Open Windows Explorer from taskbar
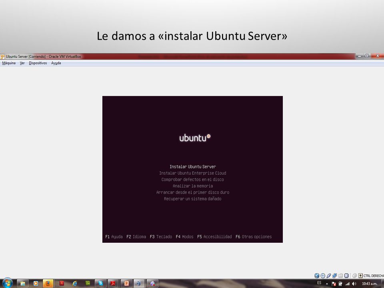The height and width of the screenshot is (288, 384). tap(23, 284)
